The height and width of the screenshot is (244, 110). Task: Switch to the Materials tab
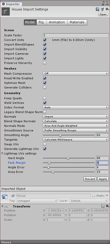coord(77,22)
